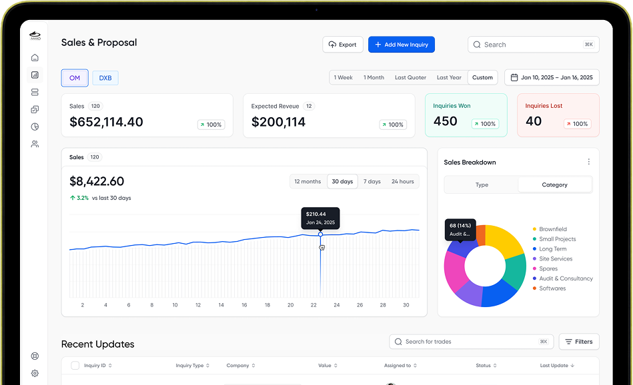
Task: Tick the select-all checkbox in table header
Action: 75,365
